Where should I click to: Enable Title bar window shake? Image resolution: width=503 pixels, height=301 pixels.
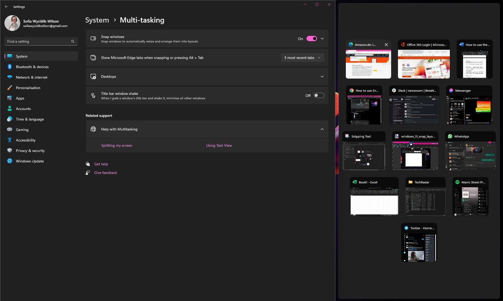[319, 95]
